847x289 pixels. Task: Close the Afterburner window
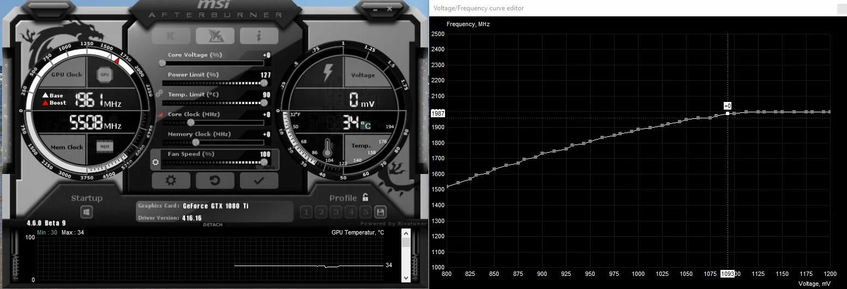tap(389, 9)
